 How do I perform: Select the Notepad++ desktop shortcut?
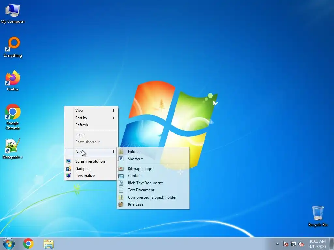[x=13, y=148]
